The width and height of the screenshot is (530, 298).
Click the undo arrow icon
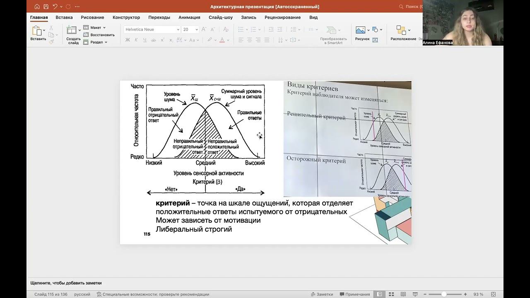tap(55, 7)
